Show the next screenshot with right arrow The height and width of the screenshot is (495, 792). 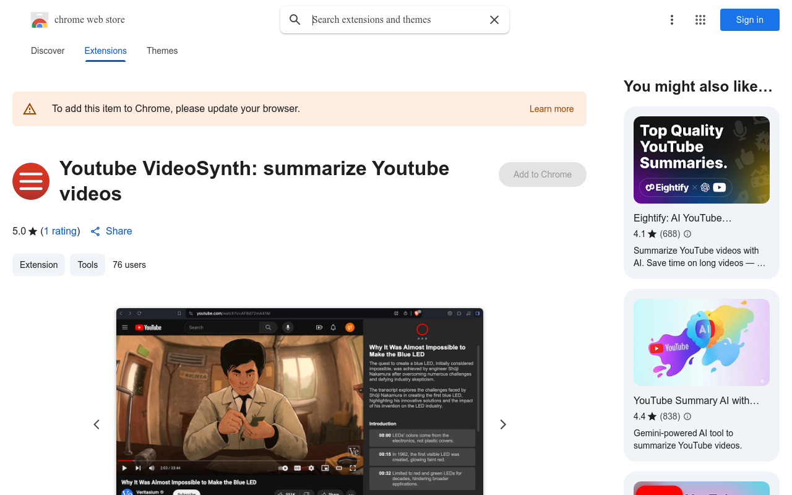coord(503,424)
